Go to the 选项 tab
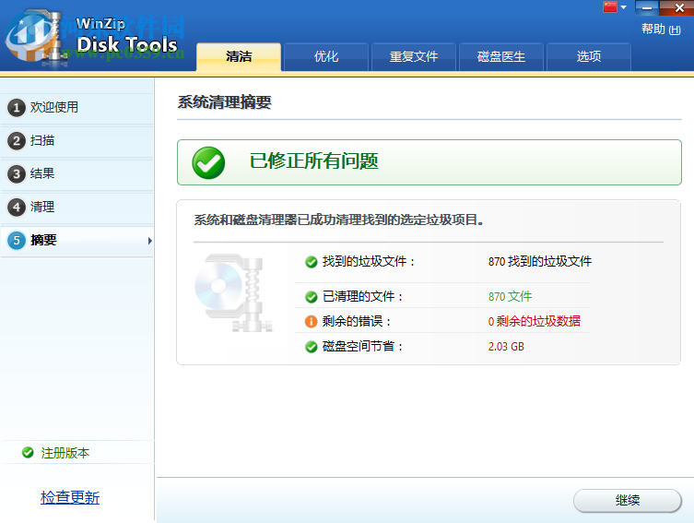The height and width of the screenshot is (523, 694). pos(589,56)
